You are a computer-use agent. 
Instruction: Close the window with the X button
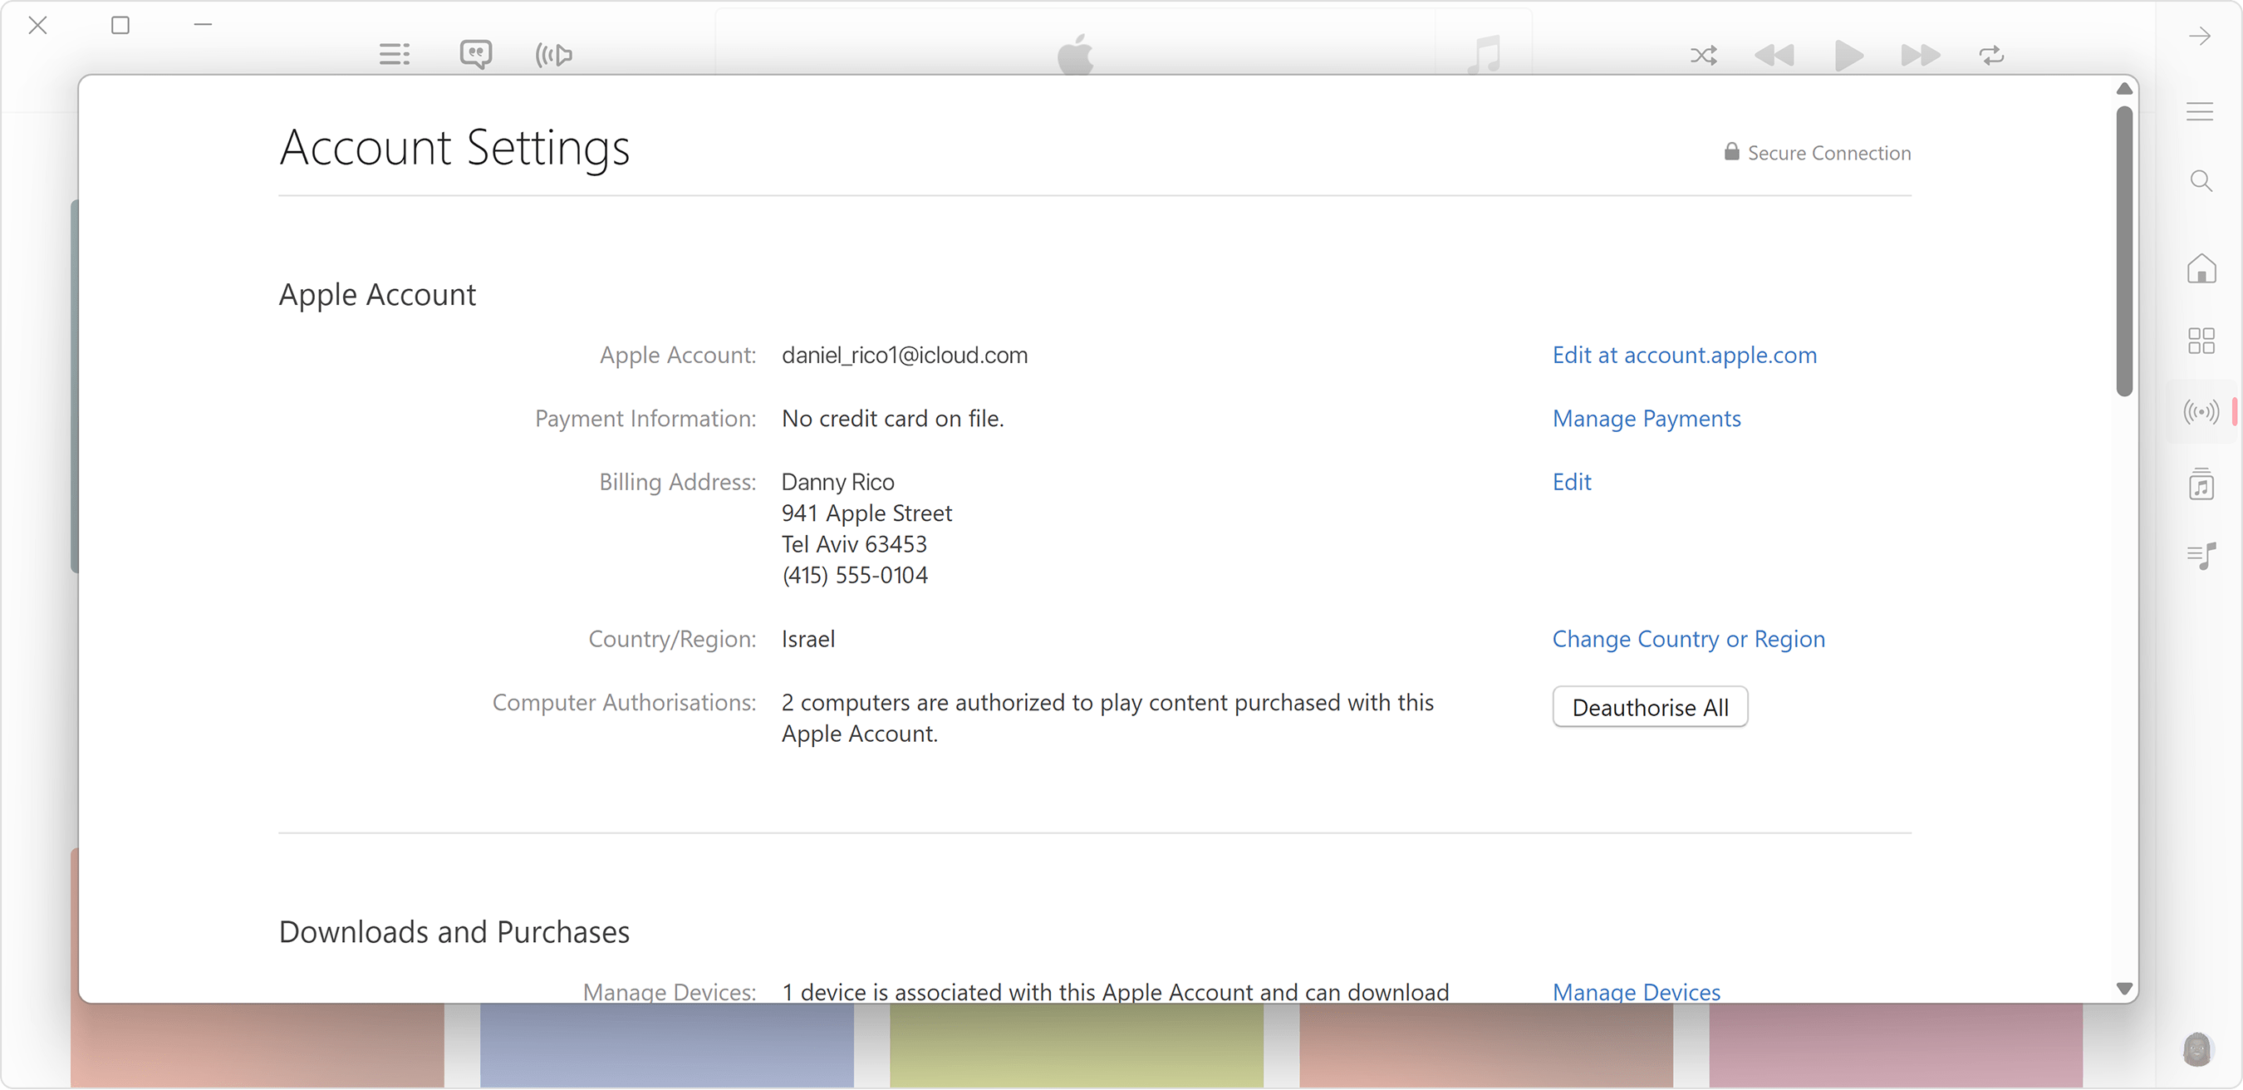coord(37,25)
